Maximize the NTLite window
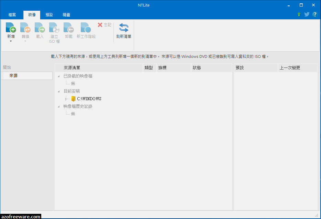 coord(301,5)
